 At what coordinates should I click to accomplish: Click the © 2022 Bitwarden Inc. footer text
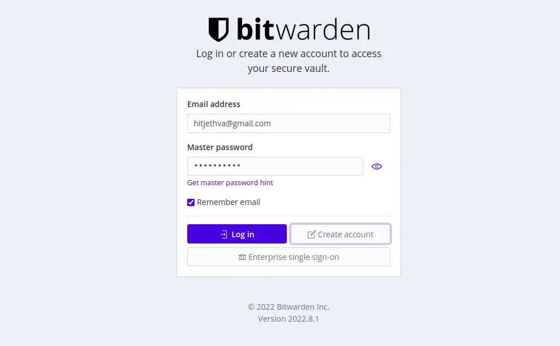[x=288, y=307]
